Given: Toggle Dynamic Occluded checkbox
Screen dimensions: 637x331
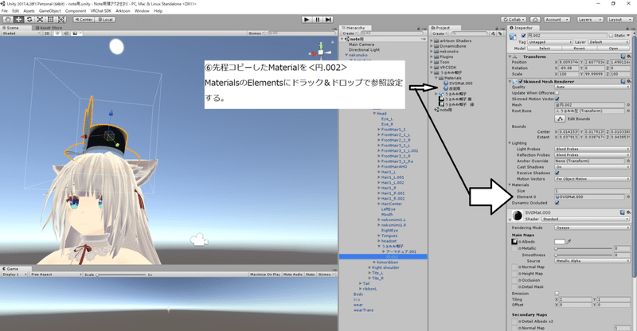Looking at the screenshot, I should (x=557, y=203).
